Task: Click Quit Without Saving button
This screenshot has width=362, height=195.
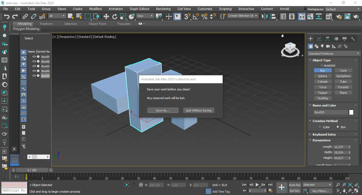Action: click(x=198, y=110)
